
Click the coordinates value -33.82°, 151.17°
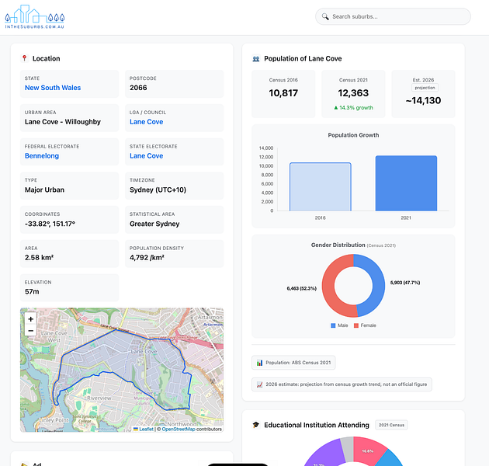tap(50, 224)
